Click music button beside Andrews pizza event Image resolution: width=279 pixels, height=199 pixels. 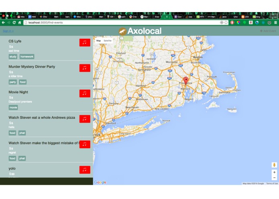[x=85, y=119]
